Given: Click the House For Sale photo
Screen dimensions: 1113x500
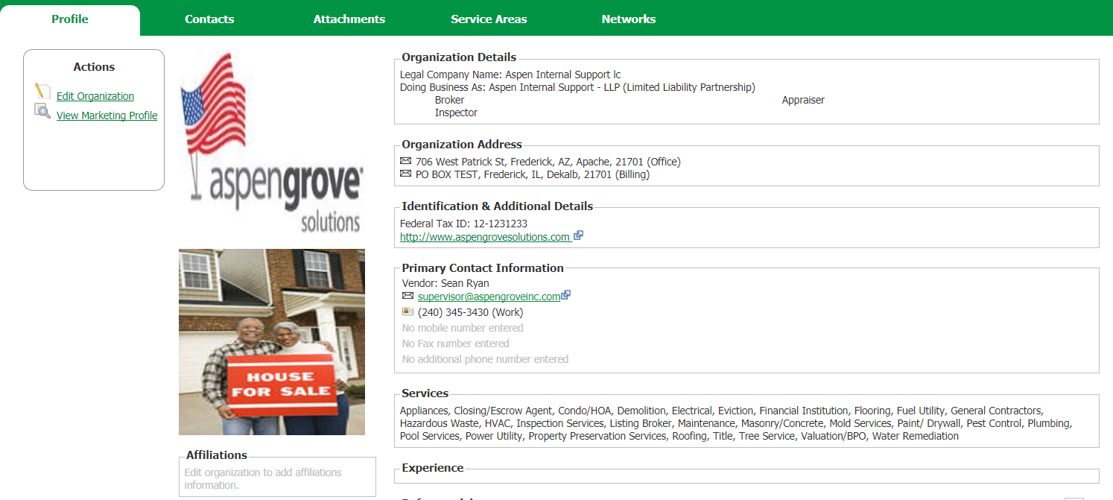Looking at the screenshot, I should 272,342.
